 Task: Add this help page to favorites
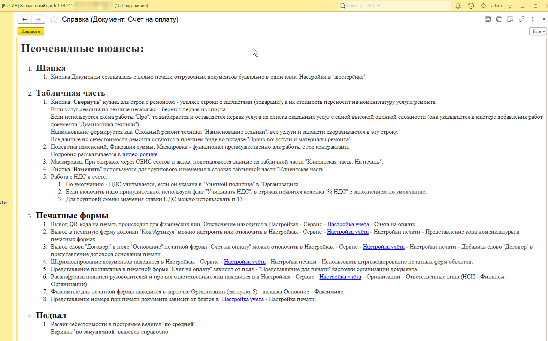(54, 19)
